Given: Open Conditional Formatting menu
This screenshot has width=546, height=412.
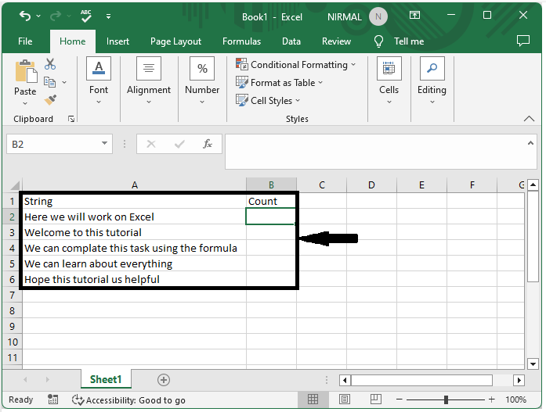Looking at the screenshot, I should 296,65.
